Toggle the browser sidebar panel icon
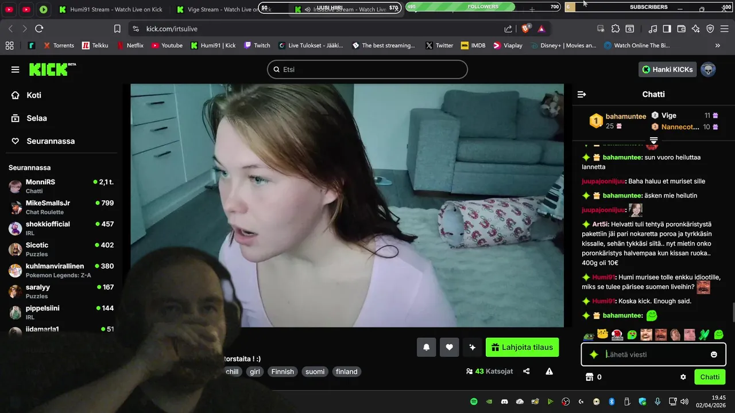 pos(667,29)
